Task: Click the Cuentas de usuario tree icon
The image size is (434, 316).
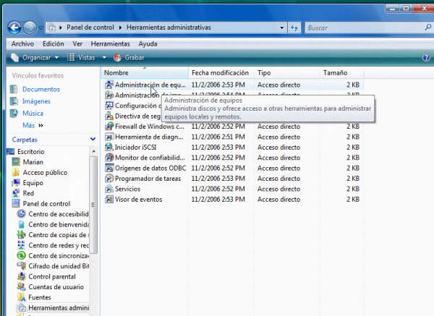Action: 21,286
